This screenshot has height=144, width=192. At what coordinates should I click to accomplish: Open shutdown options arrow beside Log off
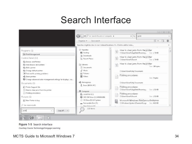(67, 111)
